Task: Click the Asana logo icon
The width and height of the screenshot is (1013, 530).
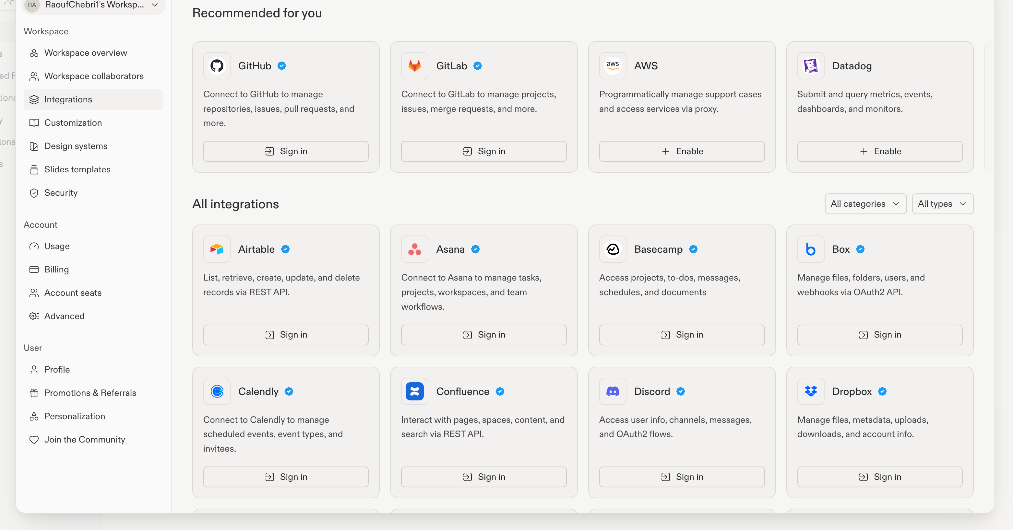Action: 414,249
